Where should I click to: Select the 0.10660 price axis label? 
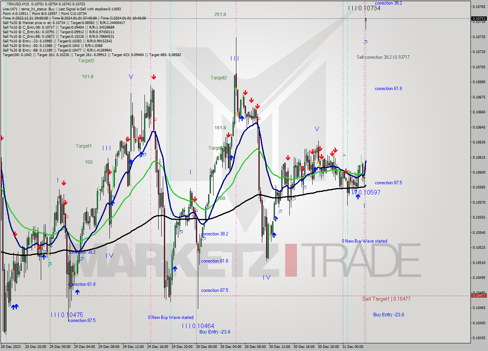point(479,112)
